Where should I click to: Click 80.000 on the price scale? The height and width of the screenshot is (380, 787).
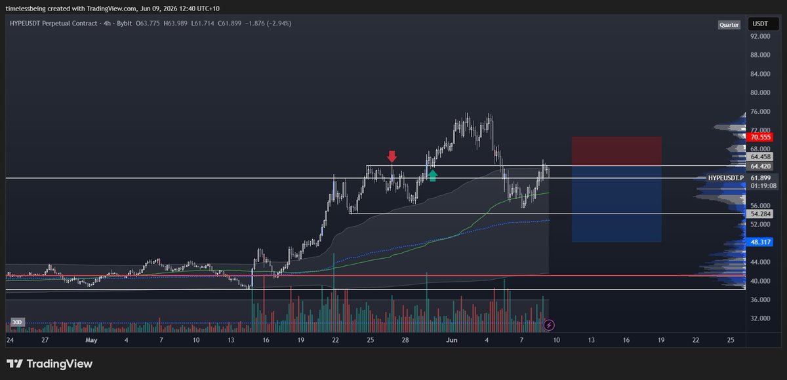click(760, 93)
